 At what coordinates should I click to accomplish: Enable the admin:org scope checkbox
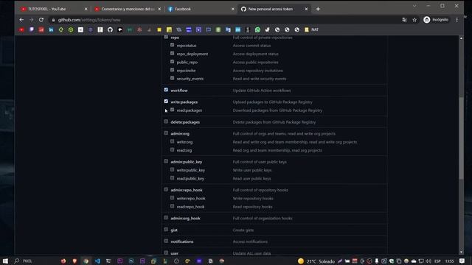[166, 133]
